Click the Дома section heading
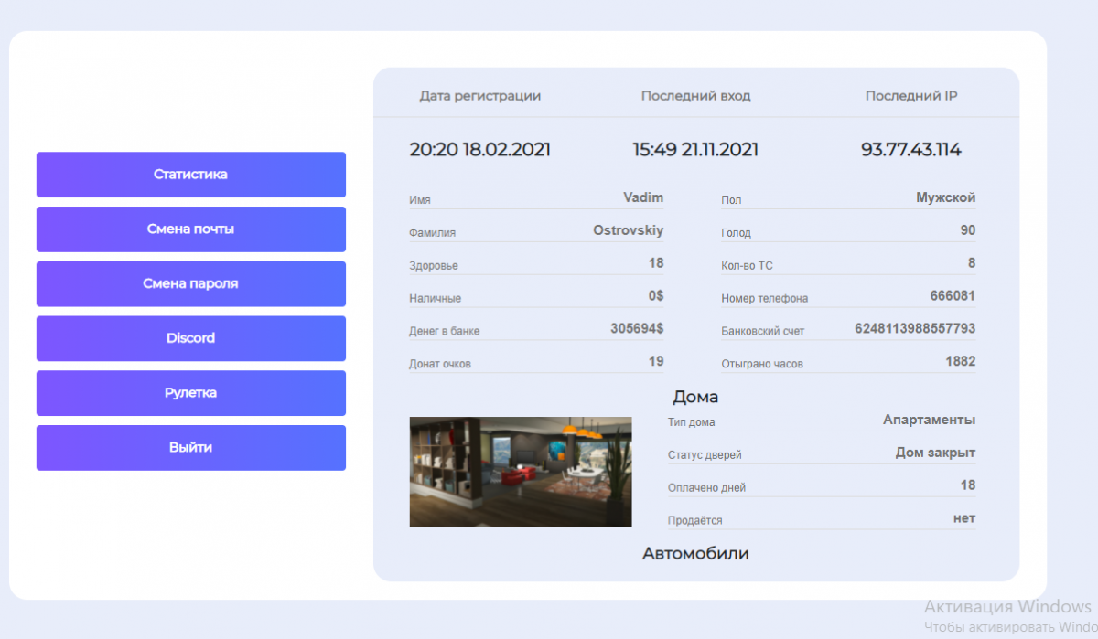This screenshot has height=639, width=1098. (695, 397)
